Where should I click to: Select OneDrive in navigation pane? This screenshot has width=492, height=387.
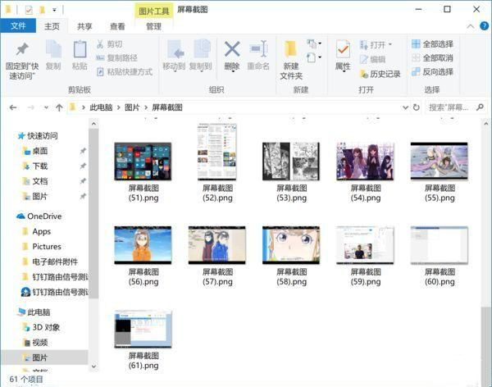click(x=43, y=216)
